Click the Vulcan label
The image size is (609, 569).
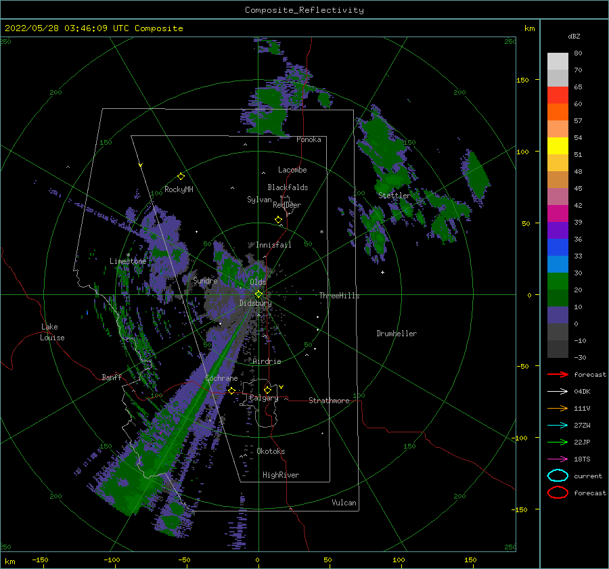(x=344, y=503)
